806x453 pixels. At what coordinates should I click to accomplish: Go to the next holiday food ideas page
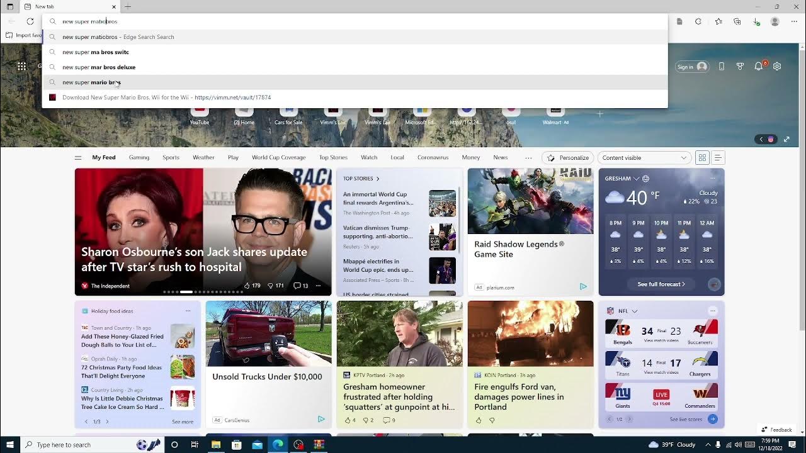[108, 422]
